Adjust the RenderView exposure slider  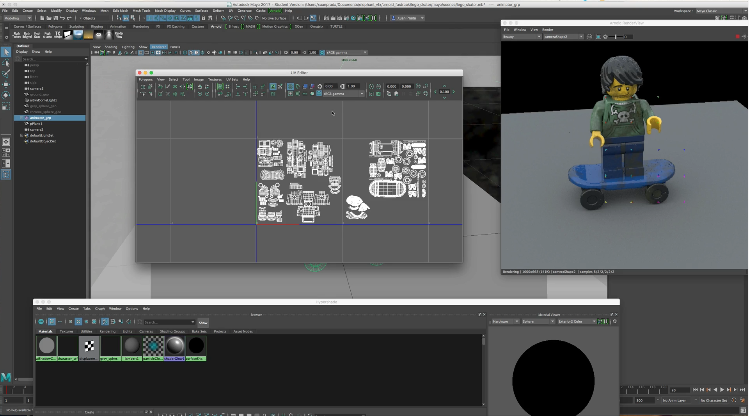[x=616, y=37]
